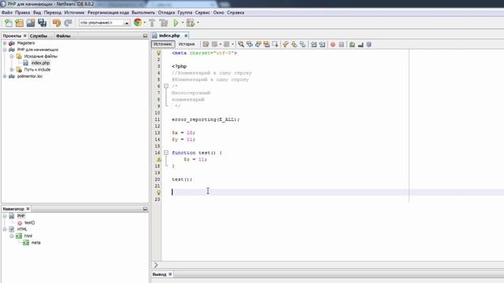Click the New Project toolbar icon
This screenshot has height=283, width=504.
19,23
